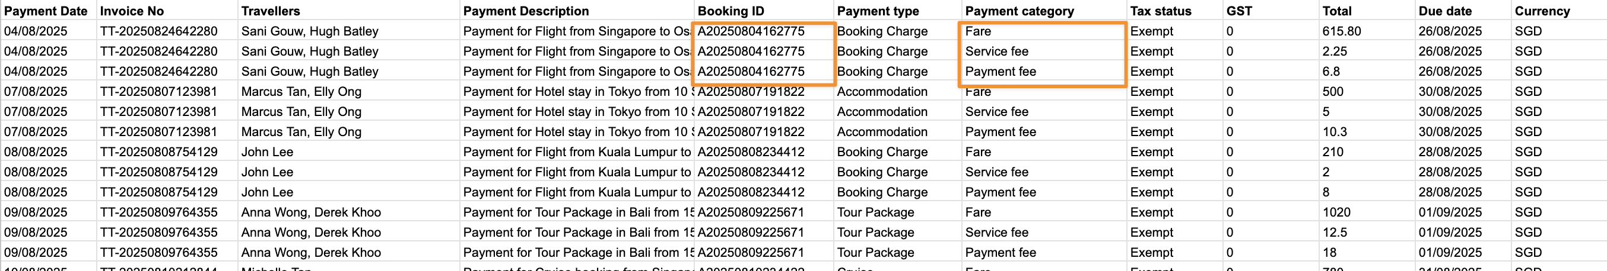1607x271 pixels.
Task: Select the first A20250804162775 booking ID cell
Action: pyautogui.click(x=763, y=31)
